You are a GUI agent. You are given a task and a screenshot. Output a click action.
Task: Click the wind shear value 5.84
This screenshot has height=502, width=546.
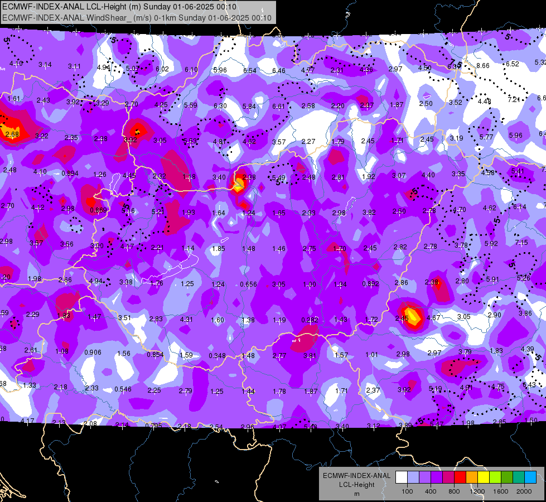coord(249,106)
